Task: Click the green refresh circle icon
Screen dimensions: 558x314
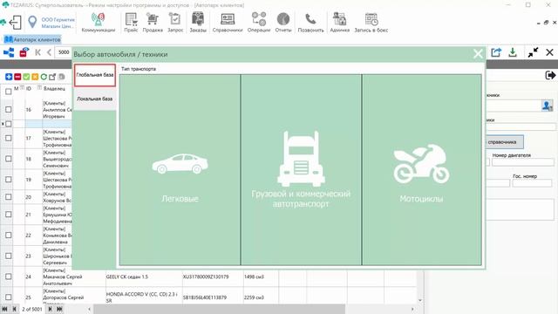Action: coord(44,77)
